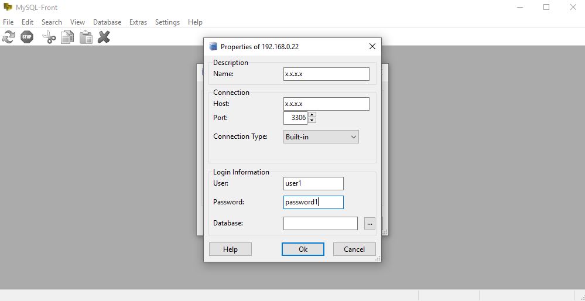Open the Extras menu
Screen dimensions: 585x301
[x=138, y=22]
